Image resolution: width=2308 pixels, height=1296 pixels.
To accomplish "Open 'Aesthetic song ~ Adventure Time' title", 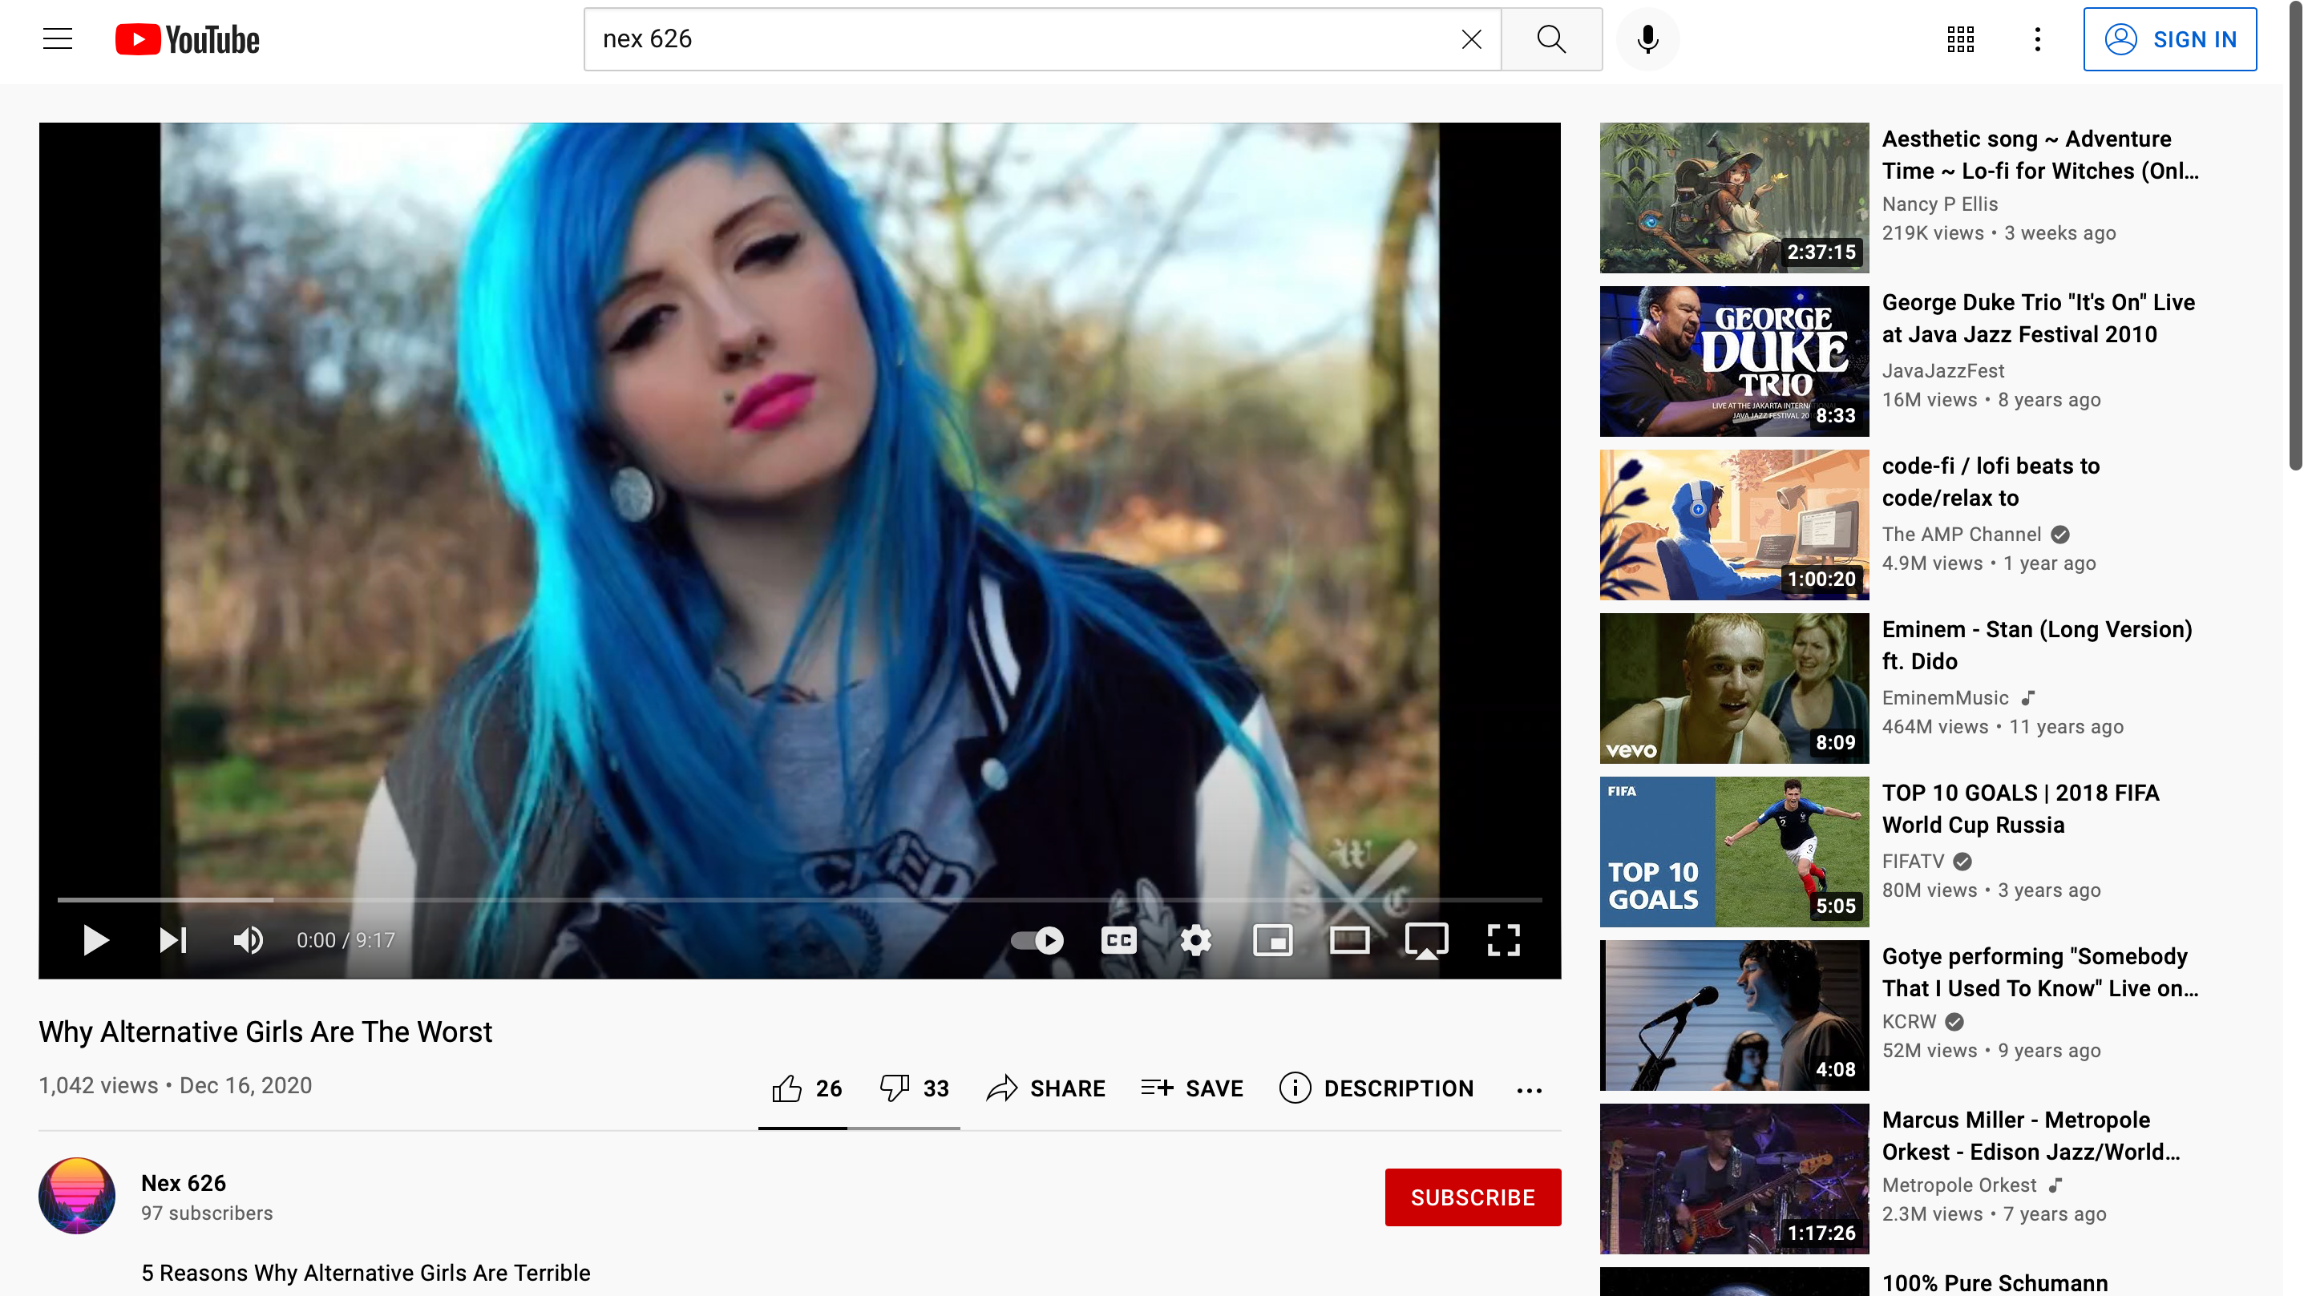I will click(x=2040, y=155).
